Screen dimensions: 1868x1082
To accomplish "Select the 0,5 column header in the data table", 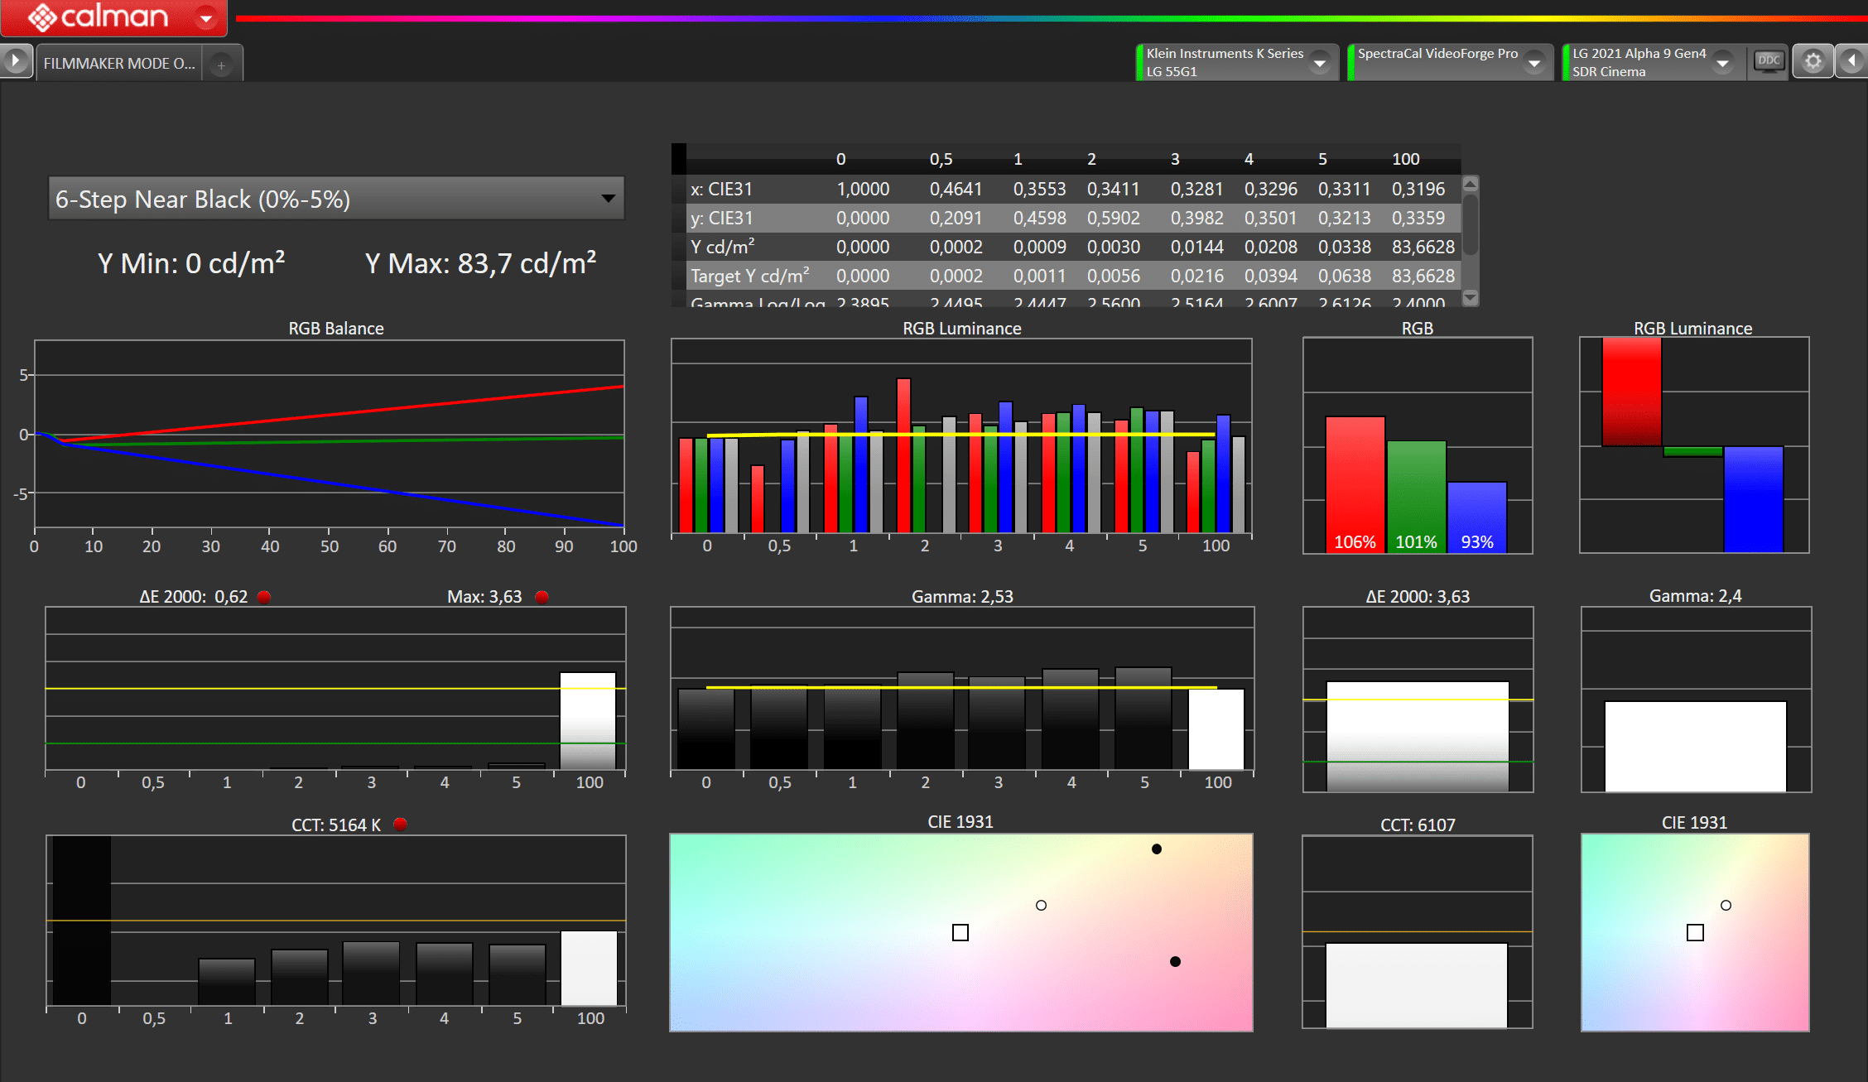I will (x=941, y=159).
